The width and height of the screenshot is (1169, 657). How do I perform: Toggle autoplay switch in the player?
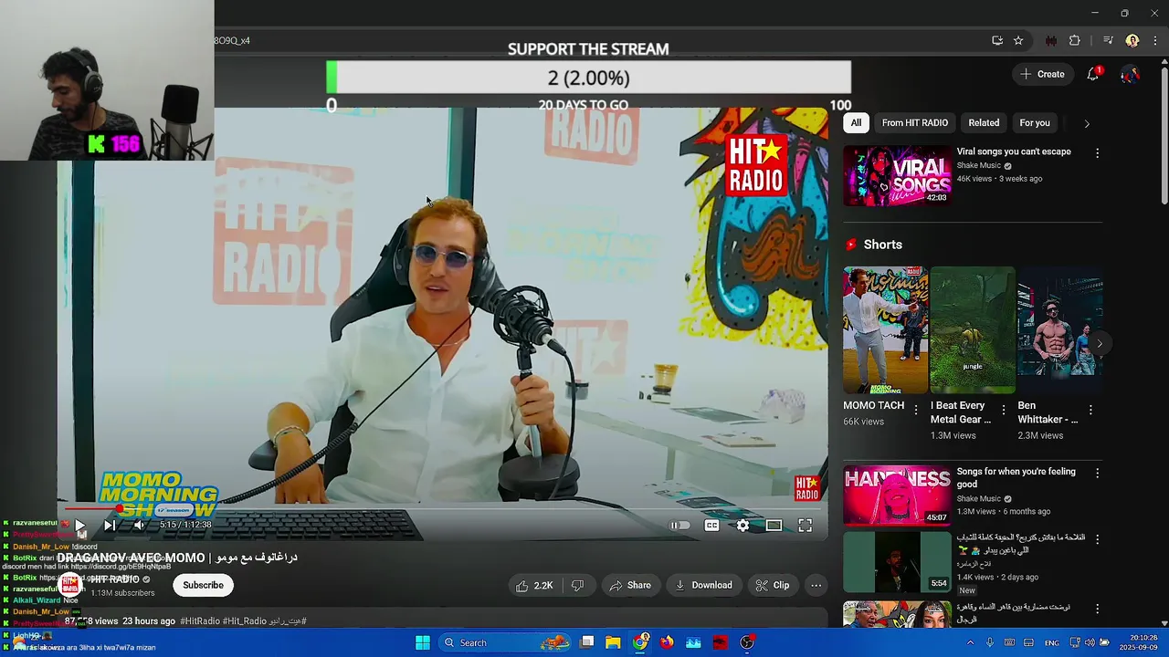point(680,526)
